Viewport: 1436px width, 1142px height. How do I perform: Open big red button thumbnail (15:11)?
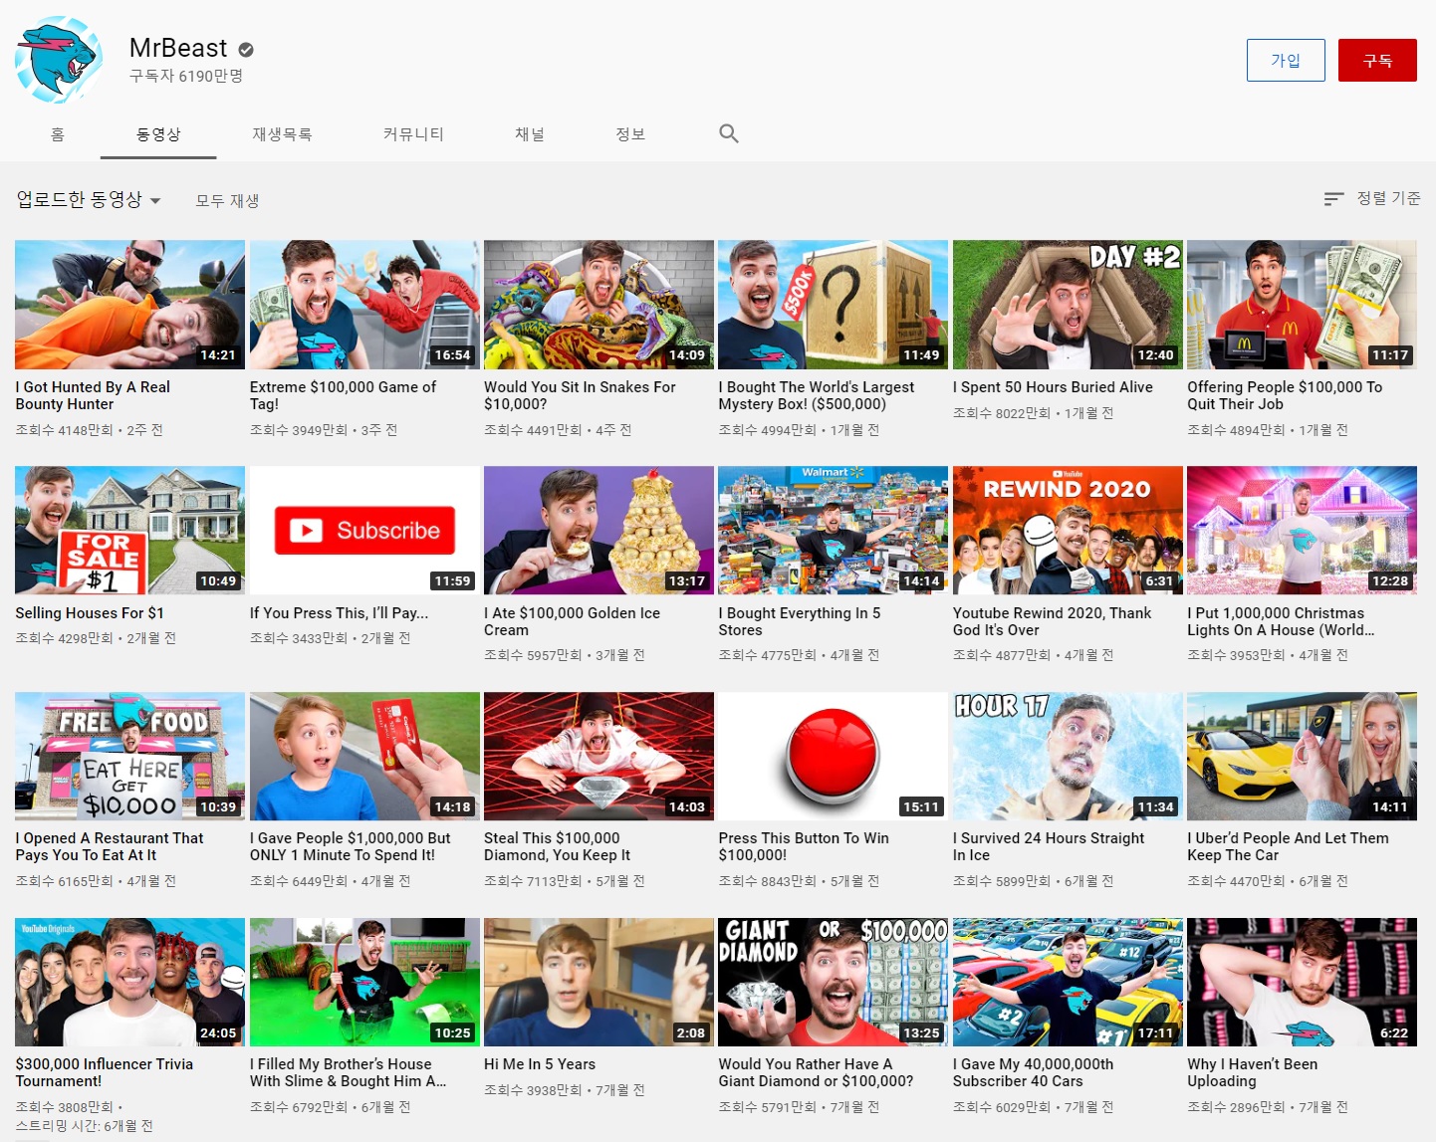pos(833,757)
